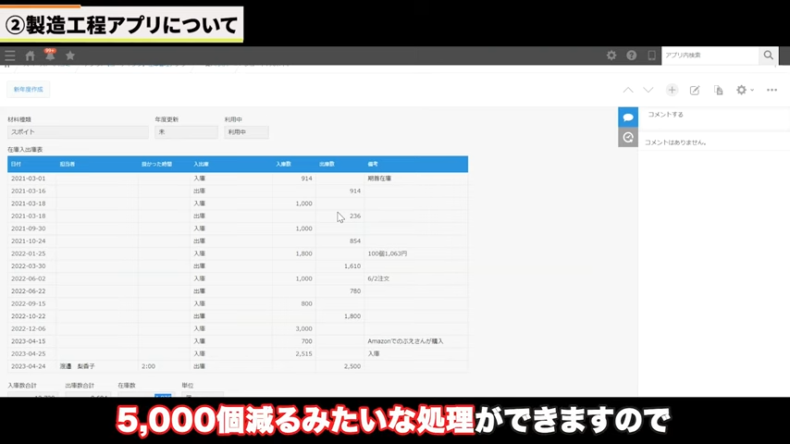Open the star bookmarks icon
This screenshot has height=444, width=790.
(x=70, y=55)
